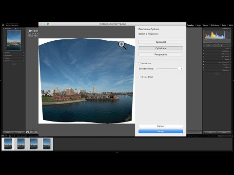Click the blue Merge button
234x175 pixels.
(x=161, y=131)
